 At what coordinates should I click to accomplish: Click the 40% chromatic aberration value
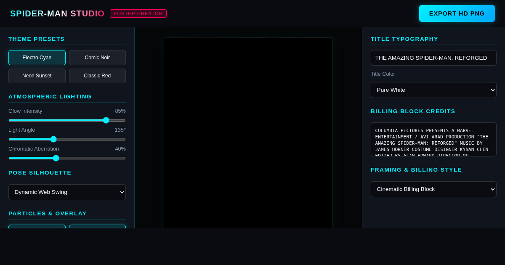tap(120, 149)
